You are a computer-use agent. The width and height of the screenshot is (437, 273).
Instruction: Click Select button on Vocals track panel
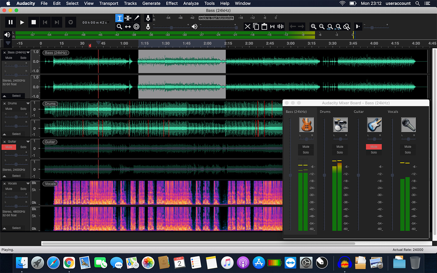(16, 228)
